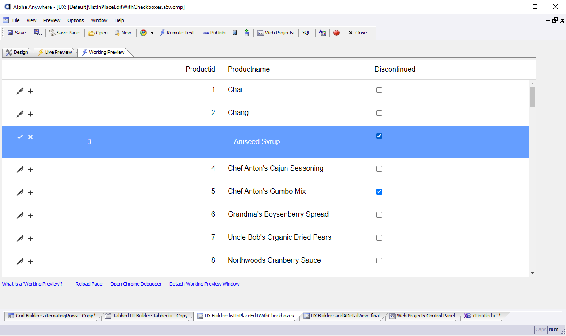
Task: Click the New document button
Action: (x=122, y=33)
